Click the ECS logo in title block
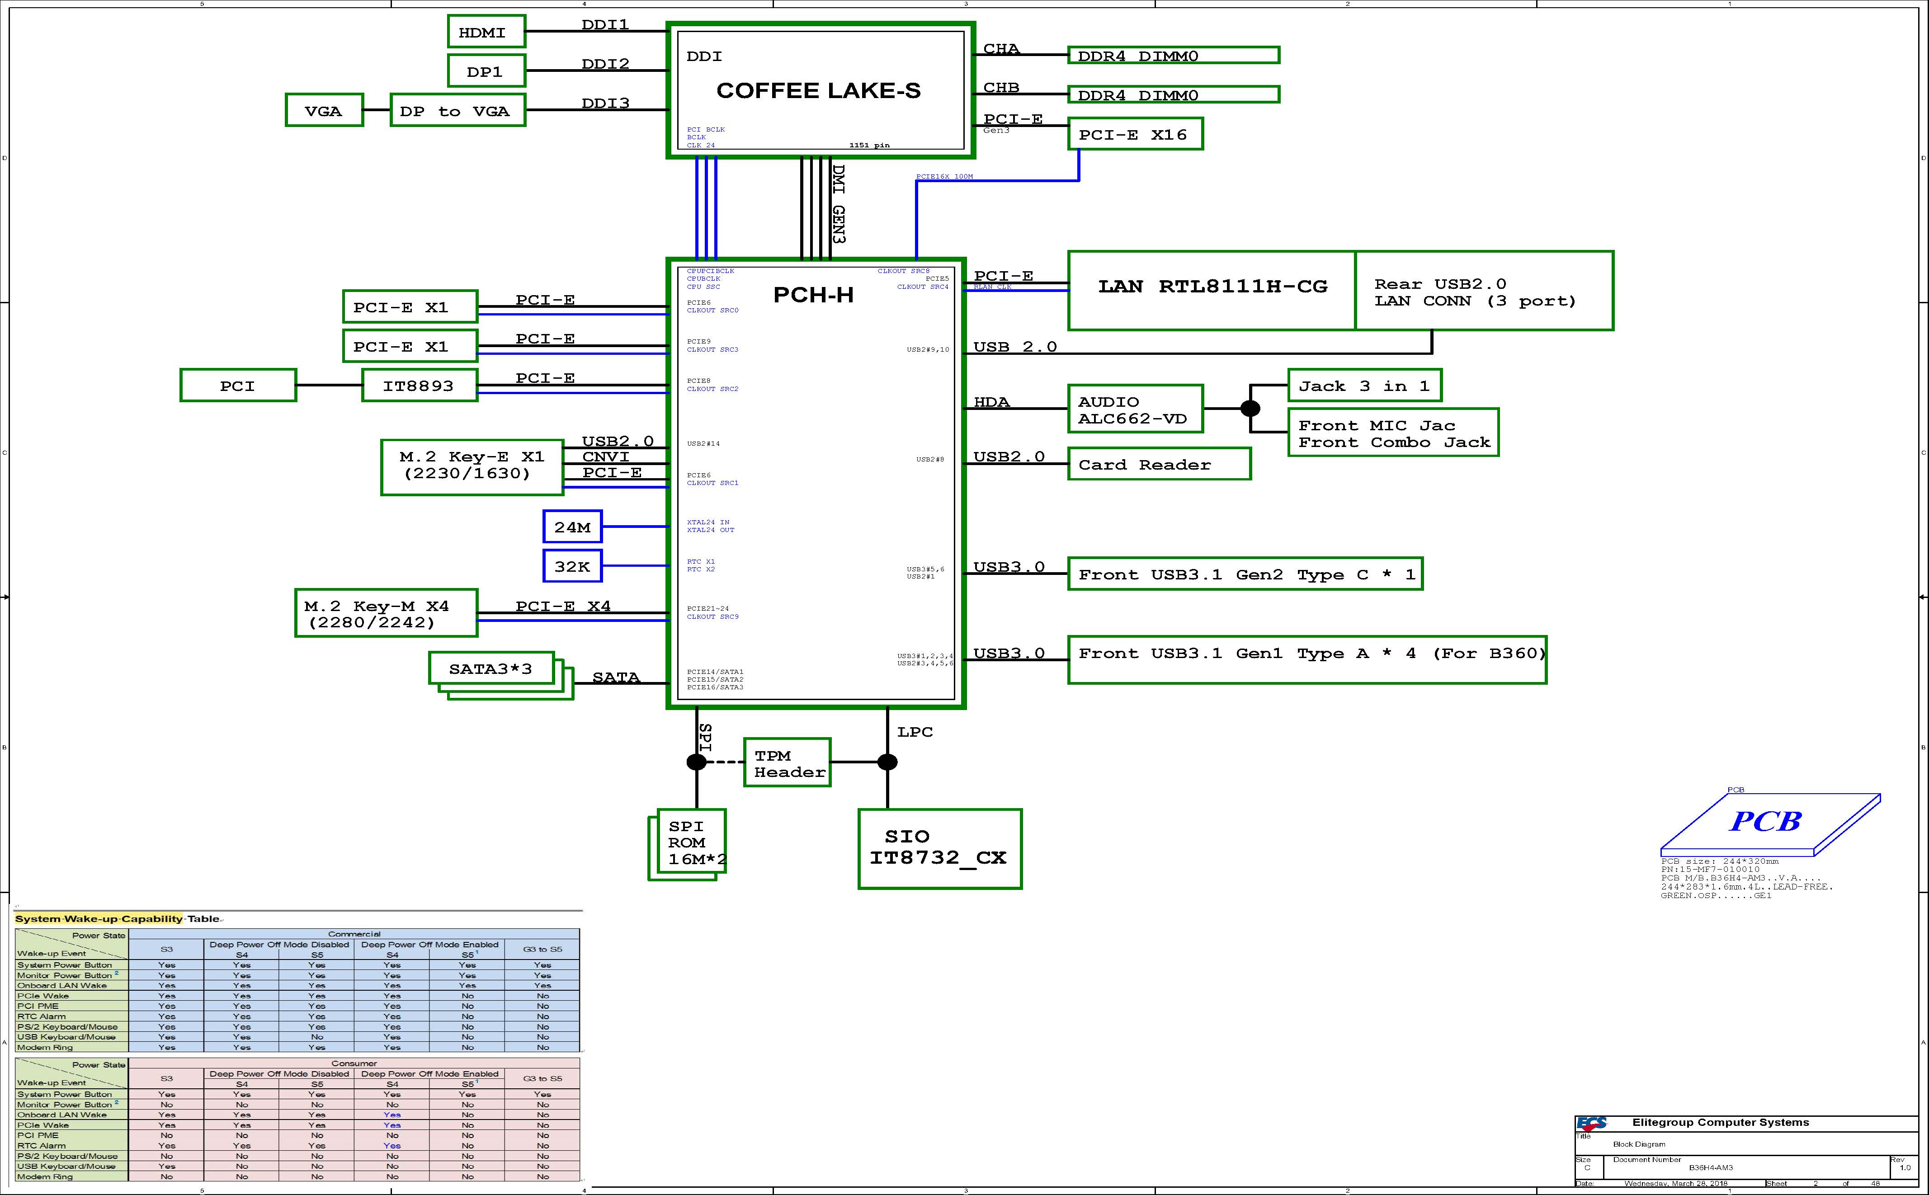This screenshot has width=1929, height=1195. pos(1591,1123)
